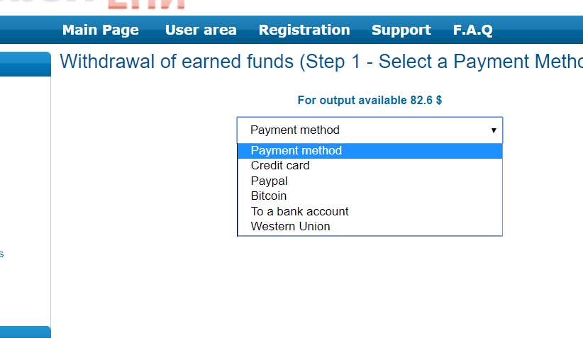Click the blank white left sidebar panel
583x338 pixels.
click(x=25, y=177)
